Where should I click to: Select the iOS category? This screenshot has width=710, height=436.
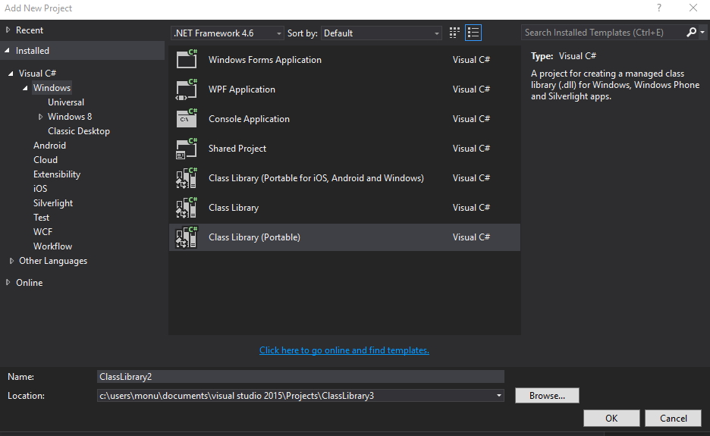point(40,189)
